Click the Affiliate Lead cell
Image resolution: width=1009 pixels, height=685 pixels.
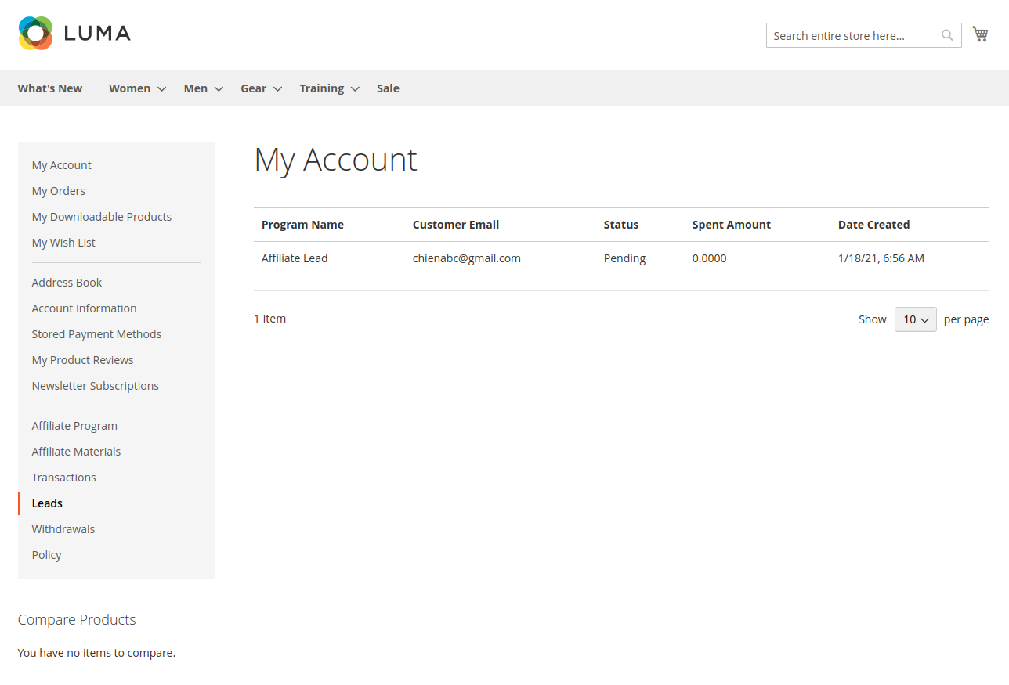[295, 258]
